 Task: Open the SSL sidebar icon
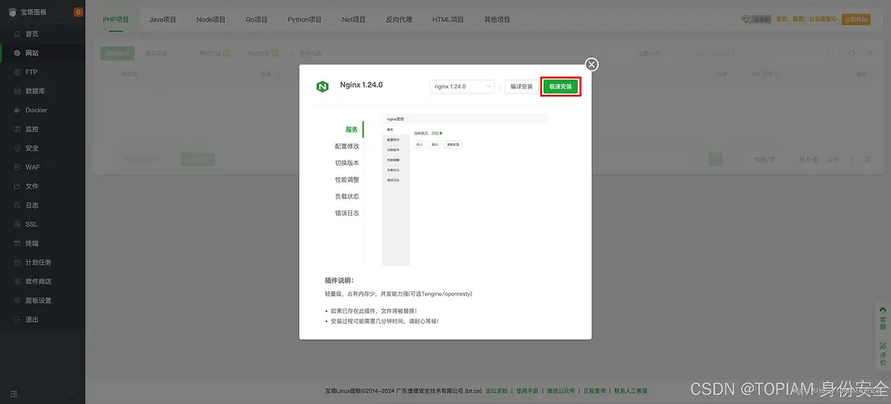click(16, 225)
